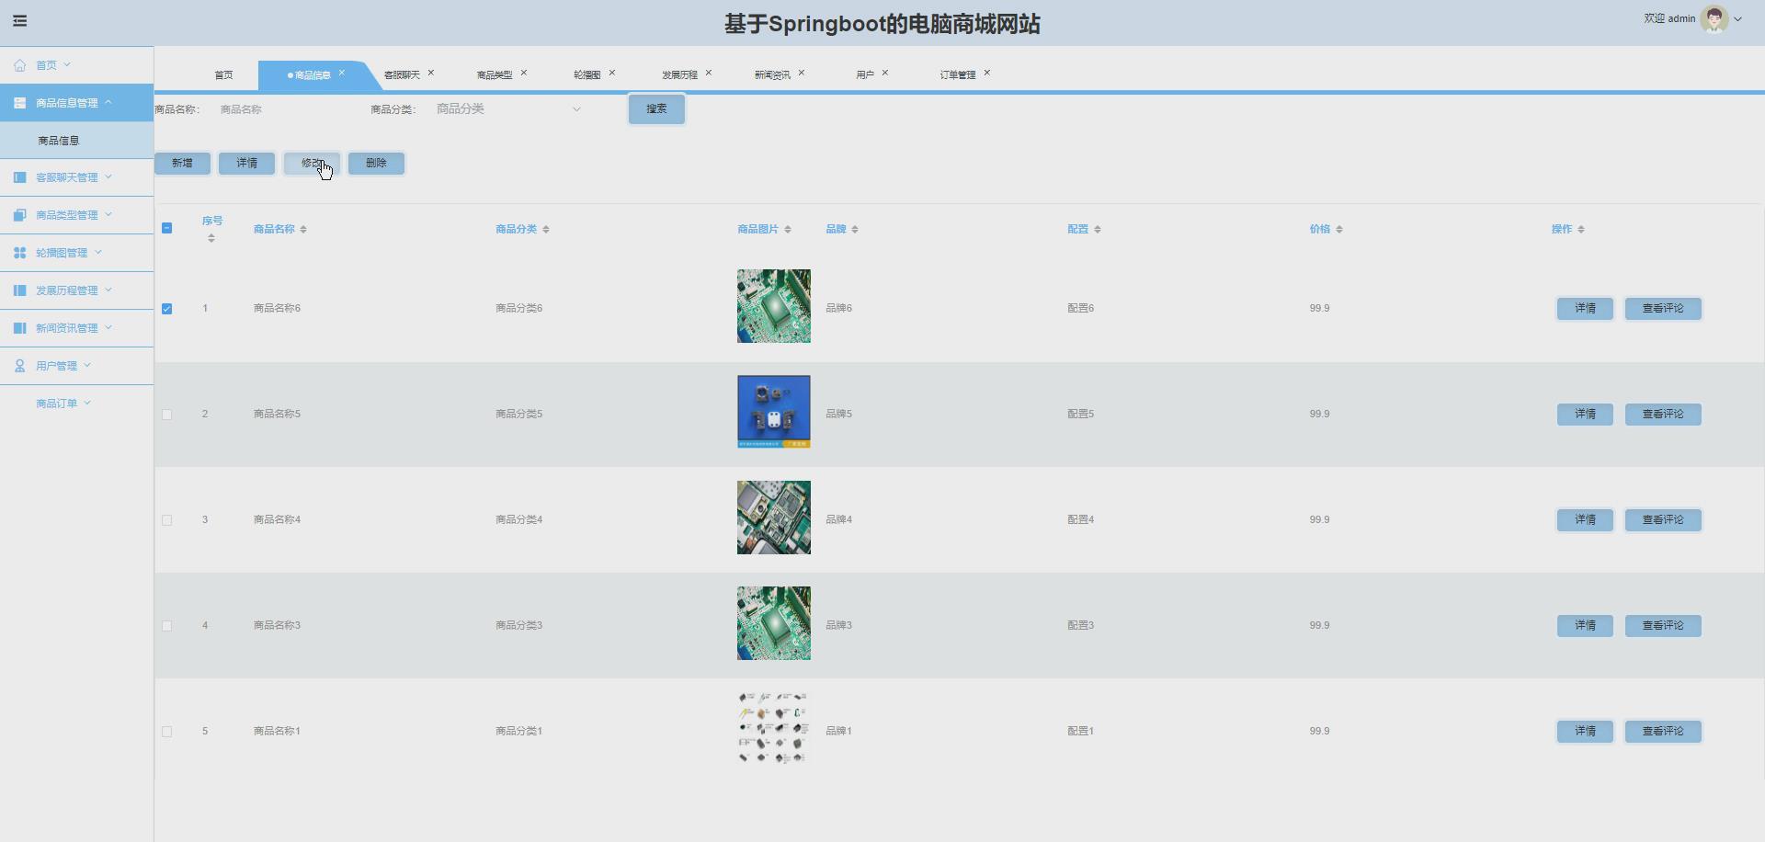Expand the 用户管理 sidebar section
Screen dimensions: 1765x842
pyautogui.click(x=85, y=365)
